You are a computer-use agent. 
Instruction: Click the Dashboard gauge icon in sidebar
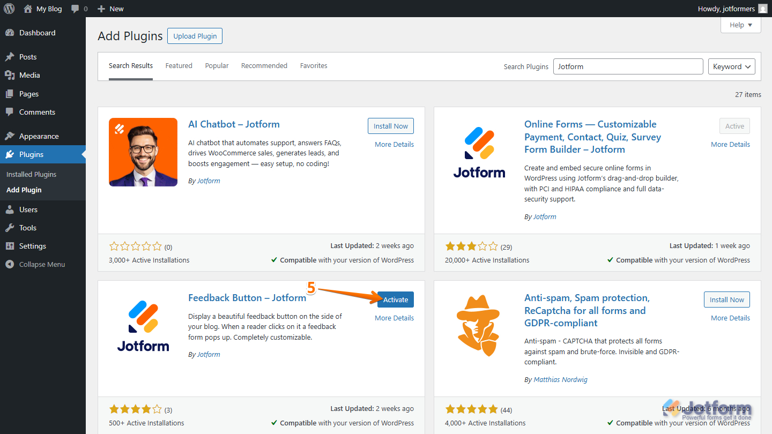(10, 33)
